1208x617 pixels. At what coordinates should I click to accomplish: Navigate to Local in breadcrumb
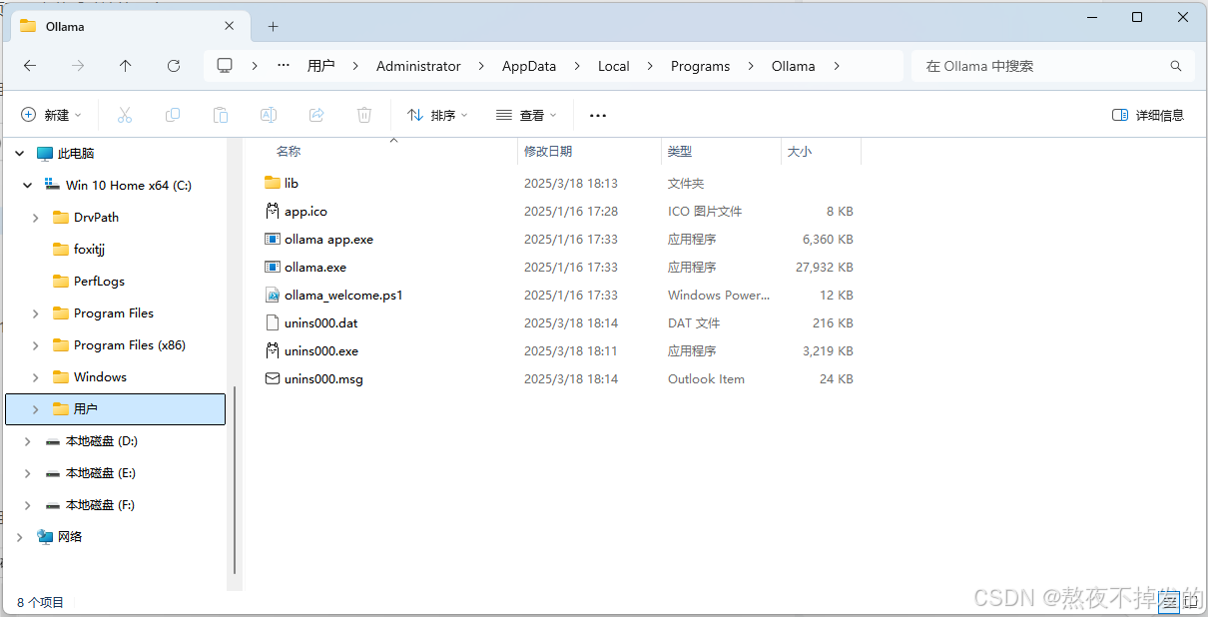pyautogui.click(x=614, y=66)
